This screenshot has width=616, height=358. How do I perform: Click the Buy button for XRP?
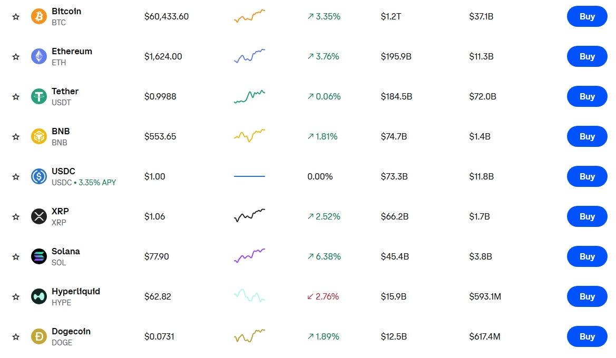coord(587,217)
